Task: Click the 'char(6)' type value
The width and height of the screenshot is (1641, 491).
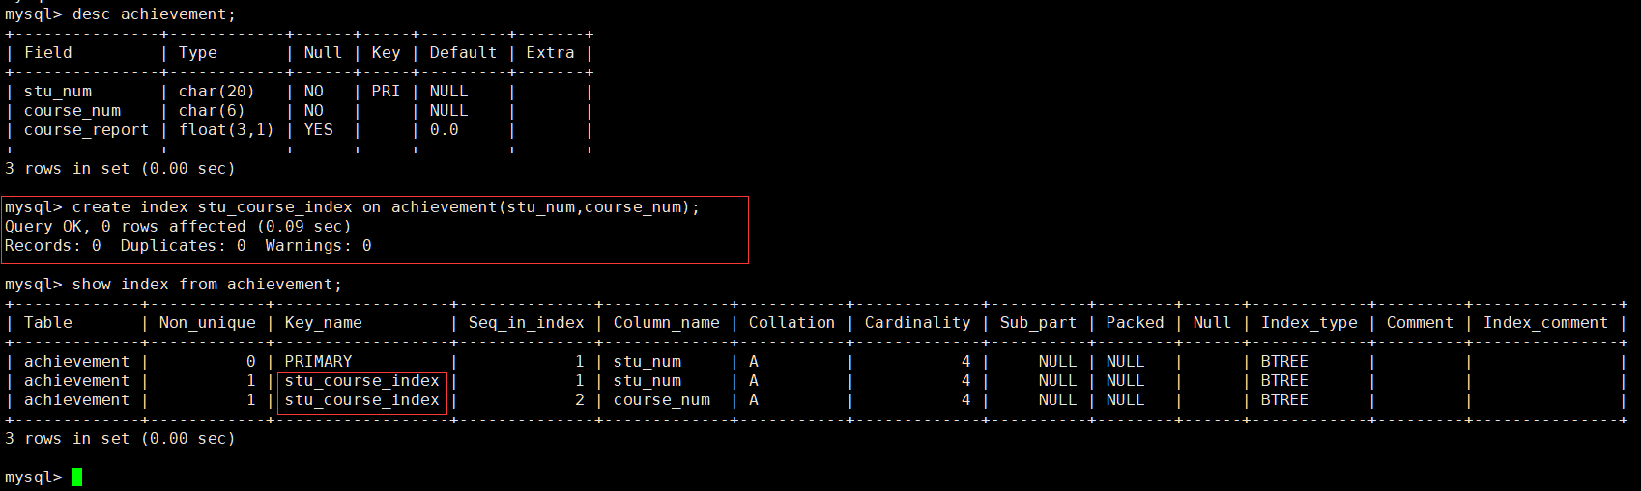Action: pyautogui.click(x=212, y=110)
